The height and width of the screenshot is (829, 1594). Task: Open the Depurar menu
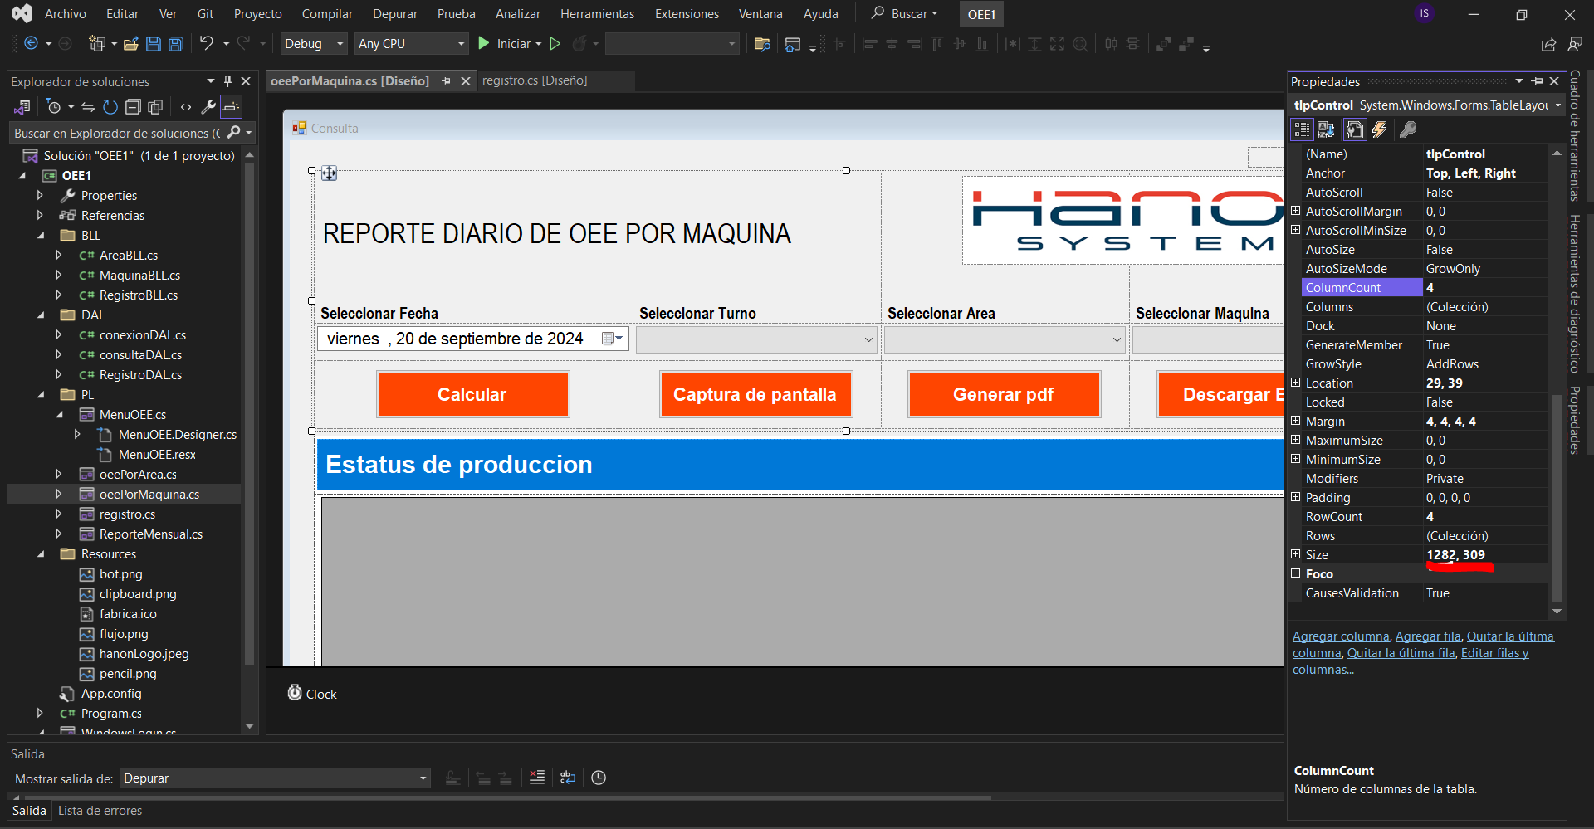(x=395, y=14)
